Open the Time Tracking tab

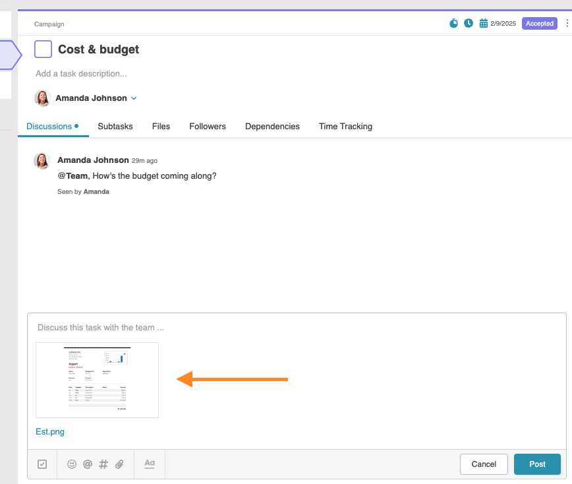click(x=345, y=127)
